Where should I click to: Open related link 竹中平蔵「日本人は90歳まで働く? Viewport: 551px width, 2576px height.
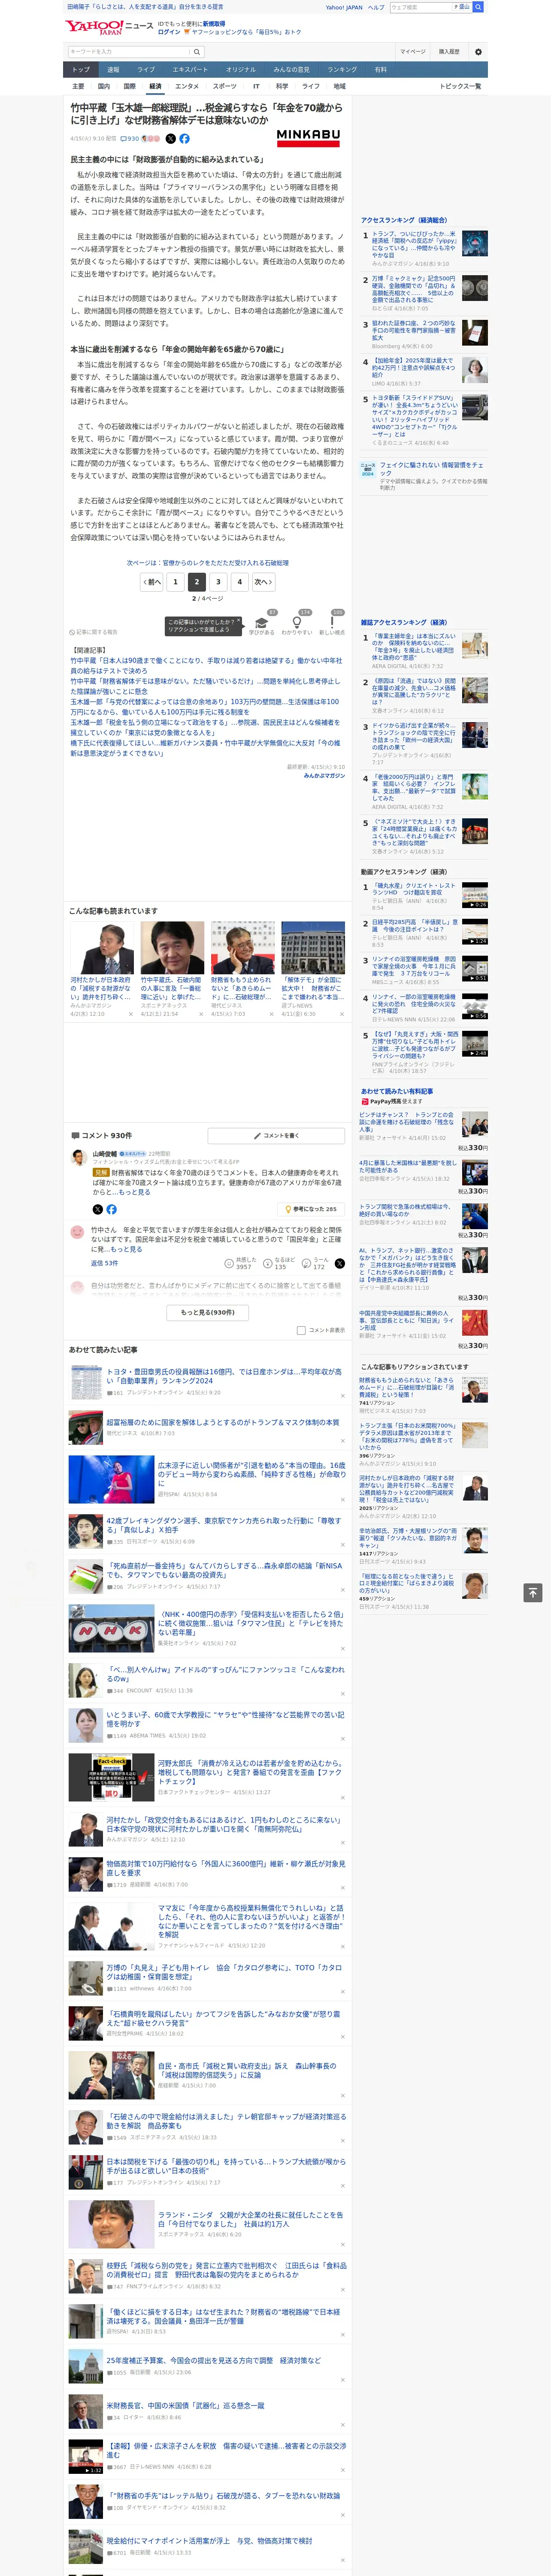(x=206, y=666)
